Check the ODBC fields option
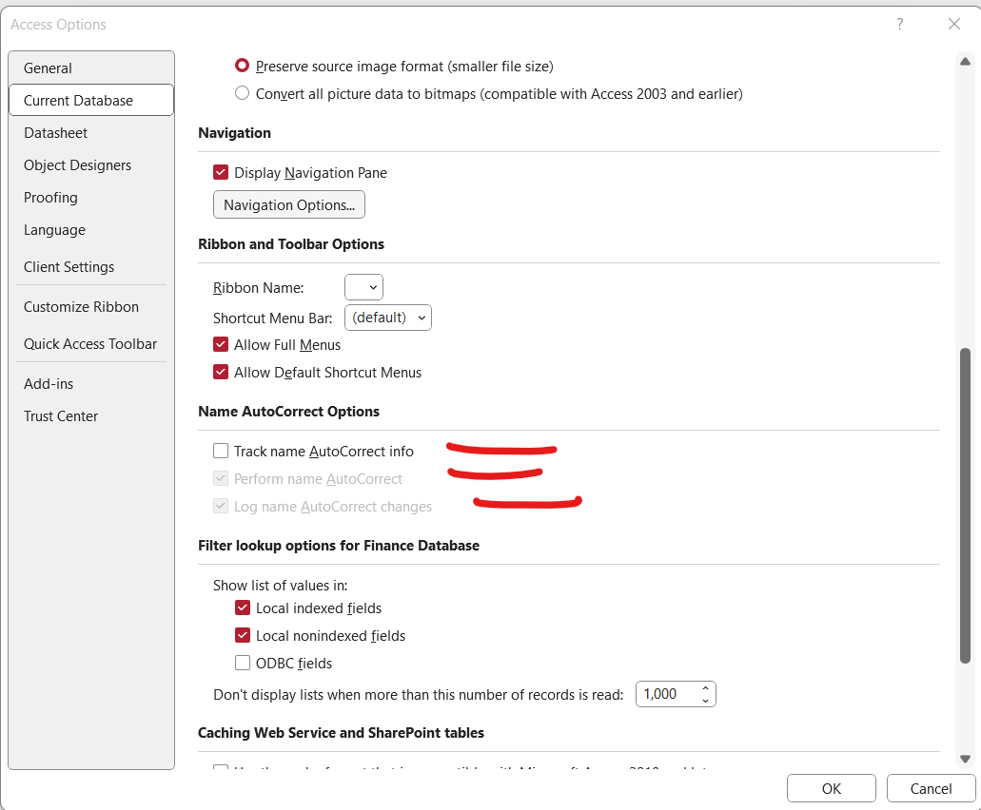This screenshot has width=981, height=810. 243,664
